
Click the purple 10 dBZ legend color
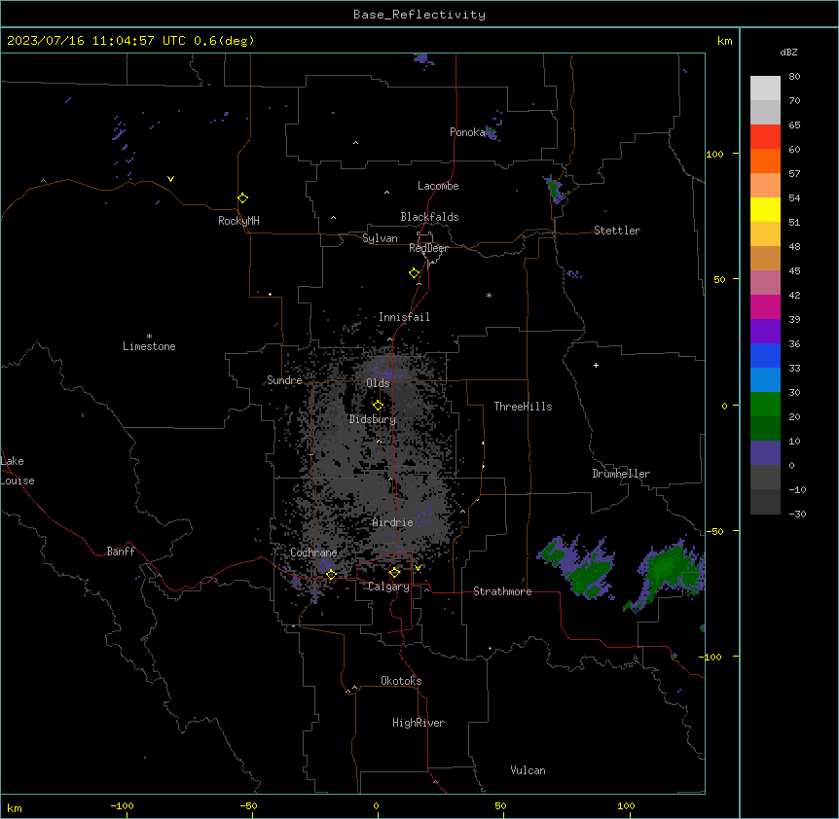(765, 453)
